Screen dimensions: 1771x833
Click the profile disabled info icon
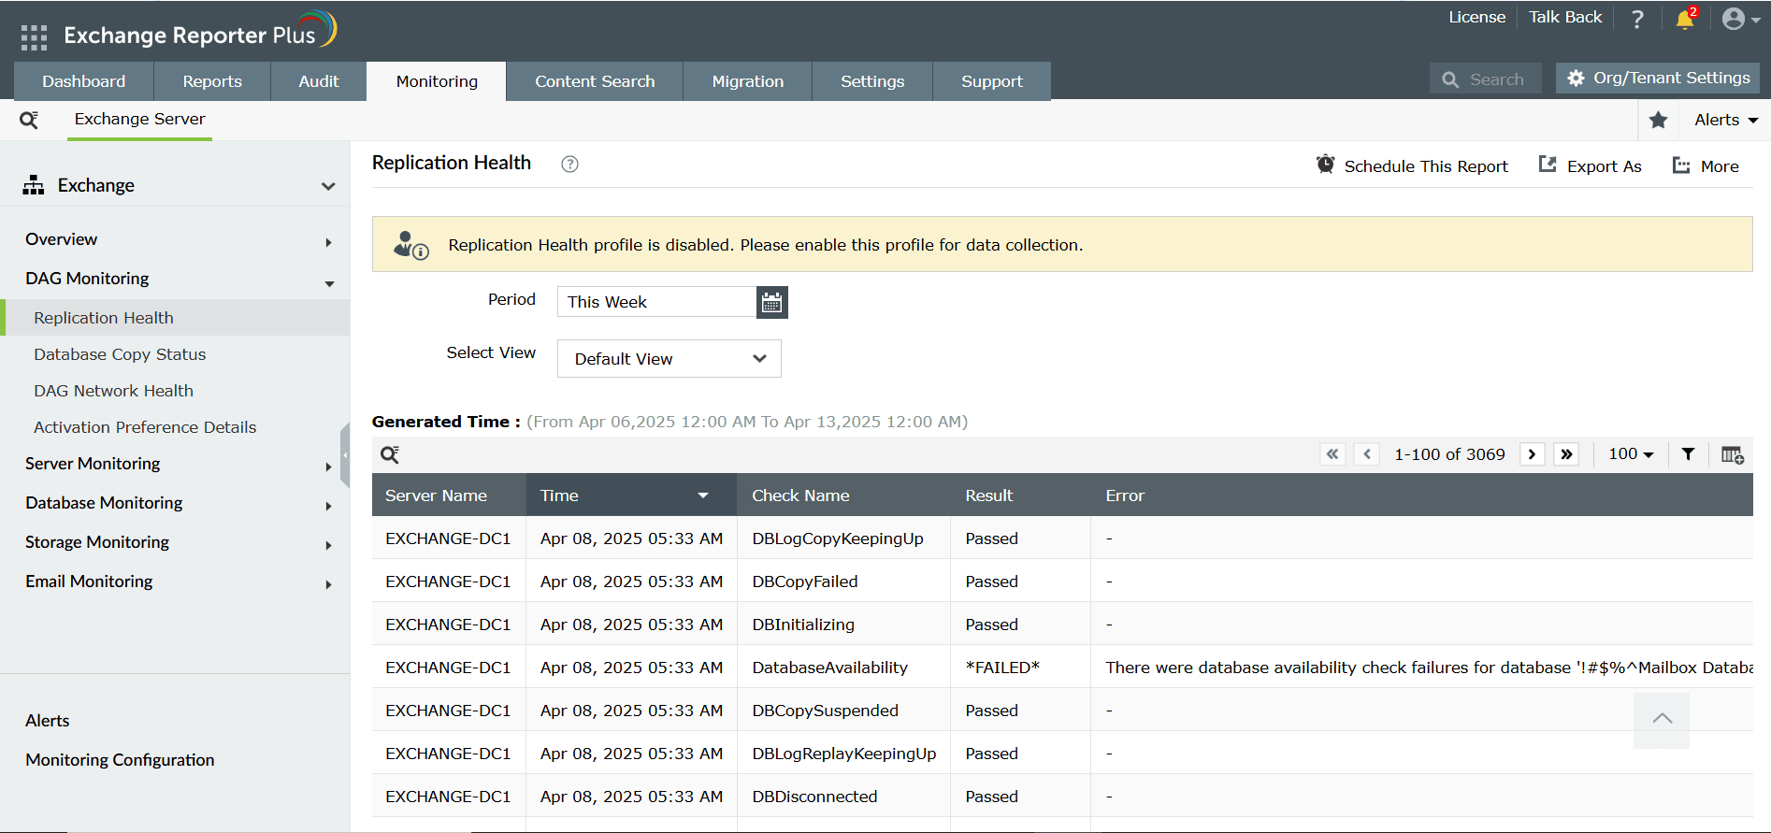[410, 245]
